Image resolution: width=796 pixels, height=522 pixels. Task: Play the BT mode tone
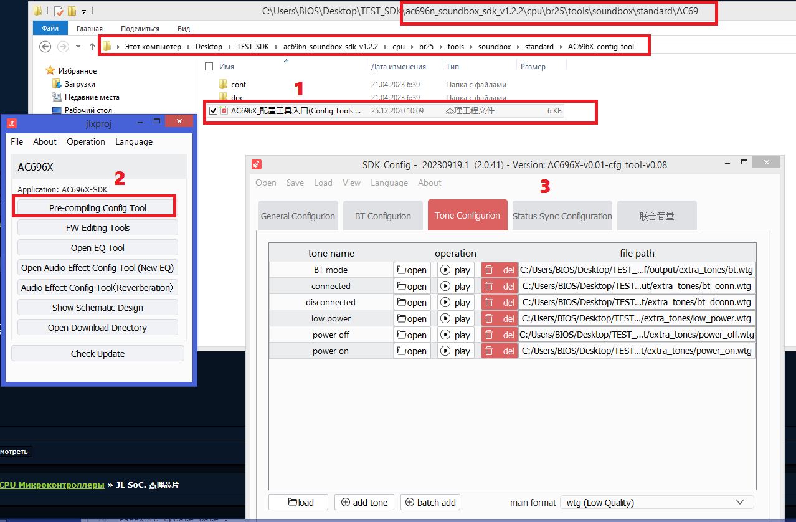pyautogui.click(x=455, y=270)
